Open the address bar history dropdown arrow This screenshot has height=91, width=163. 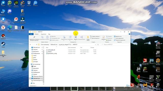[96, 44]
